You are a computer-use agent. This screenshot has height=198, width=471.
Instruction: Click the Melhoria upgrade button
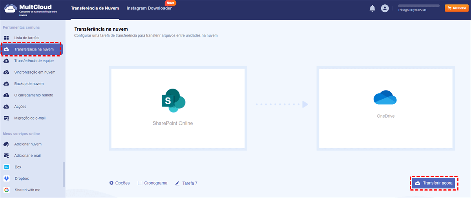pos(456,8)
